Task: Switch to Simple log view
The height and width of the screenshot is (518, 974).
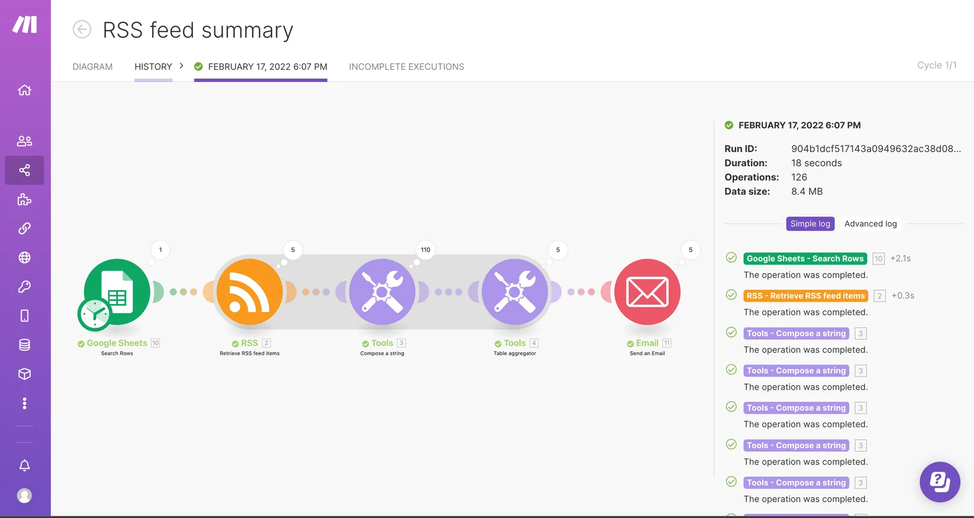Action: pyautogui.click(x=810, y=224)
